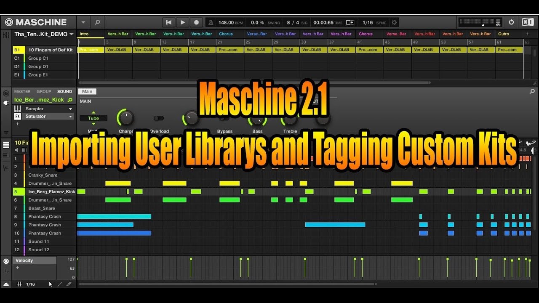Toggle the Follow playhead icon

(350, 22)
